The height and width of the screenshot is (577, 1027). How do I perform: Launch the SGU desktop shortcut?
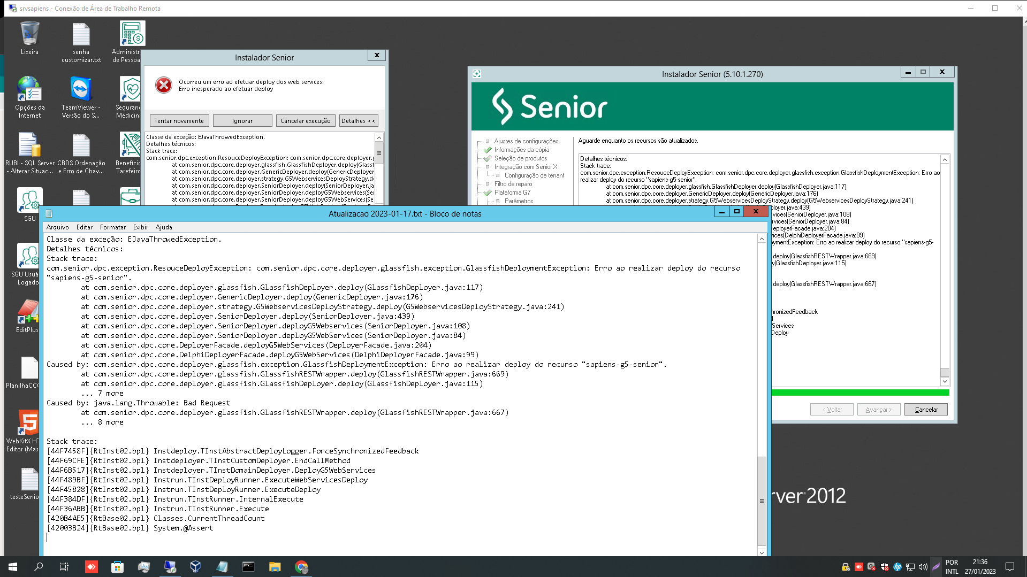point(29,205)
